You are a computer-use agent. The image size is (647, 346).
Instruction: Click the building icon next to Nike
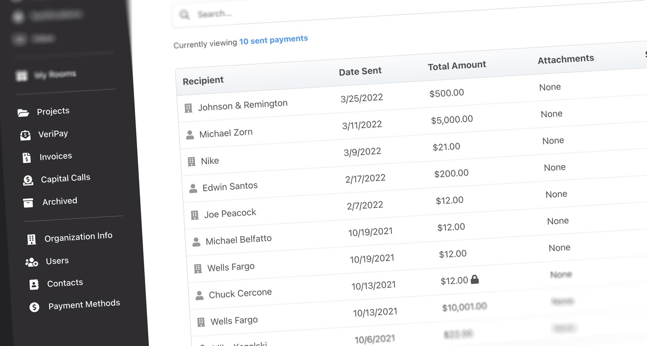(191, 161)
